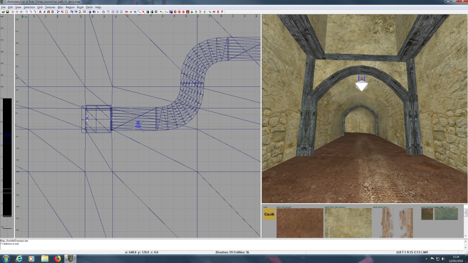Viewport: 468px width, 263px height.
Task: Click the red P toolbar icon
Action: pos(221,12)
